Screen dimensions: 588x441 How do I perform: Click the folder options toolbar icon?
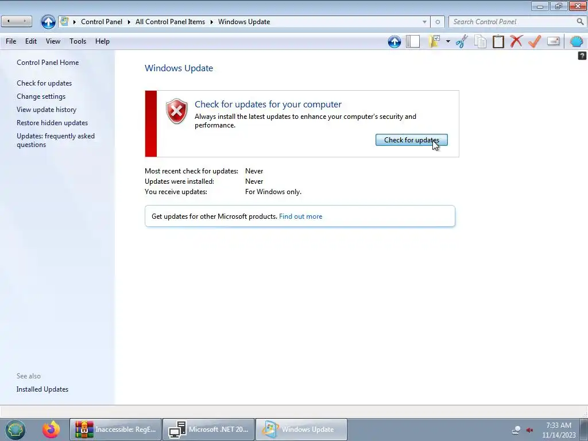[434, 41]
